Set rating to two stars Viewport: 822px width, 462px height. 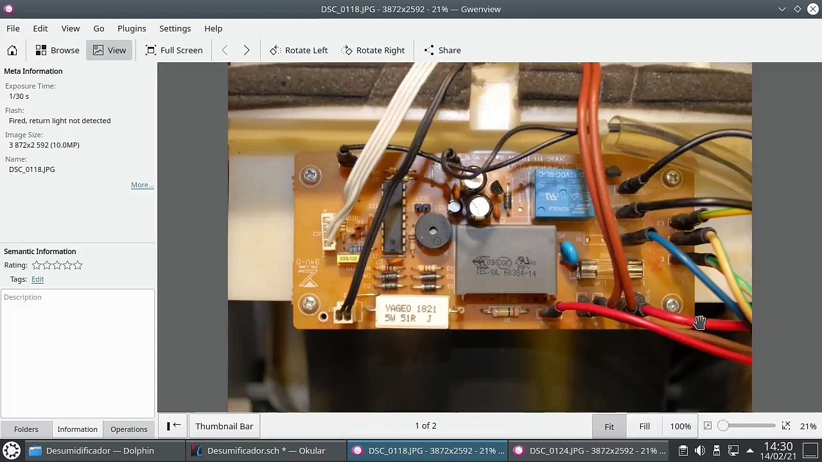(x=47, y=265)
